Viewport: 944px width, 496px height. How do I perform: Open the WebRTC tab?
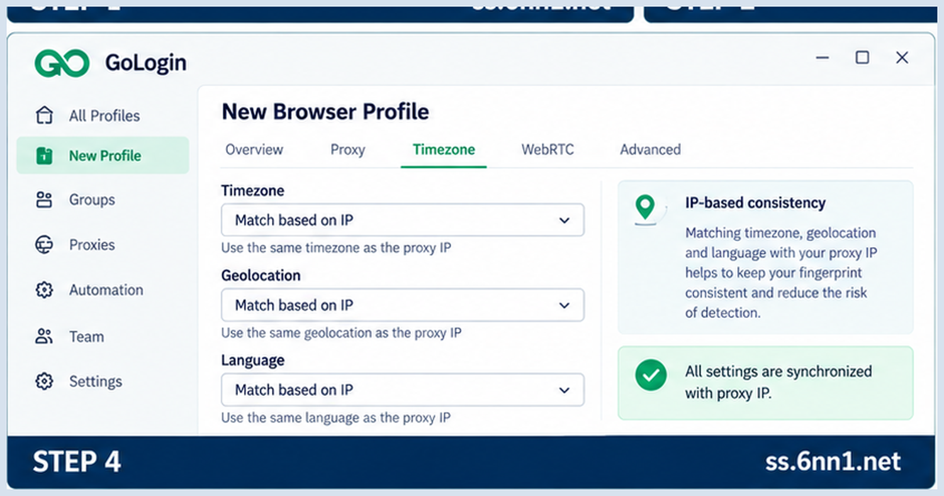548,150
